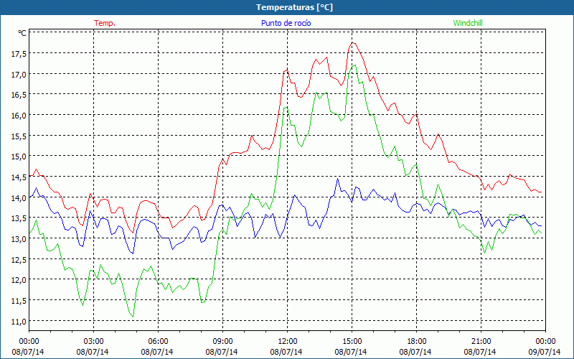The height and width of the screenshot is (359, 574).
Task: Click the 16,5 y-axis value
Action: 19,95
